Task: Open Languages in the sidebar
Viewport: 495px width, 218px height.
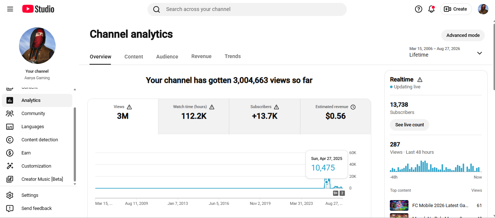Action: tap(37, 127)
